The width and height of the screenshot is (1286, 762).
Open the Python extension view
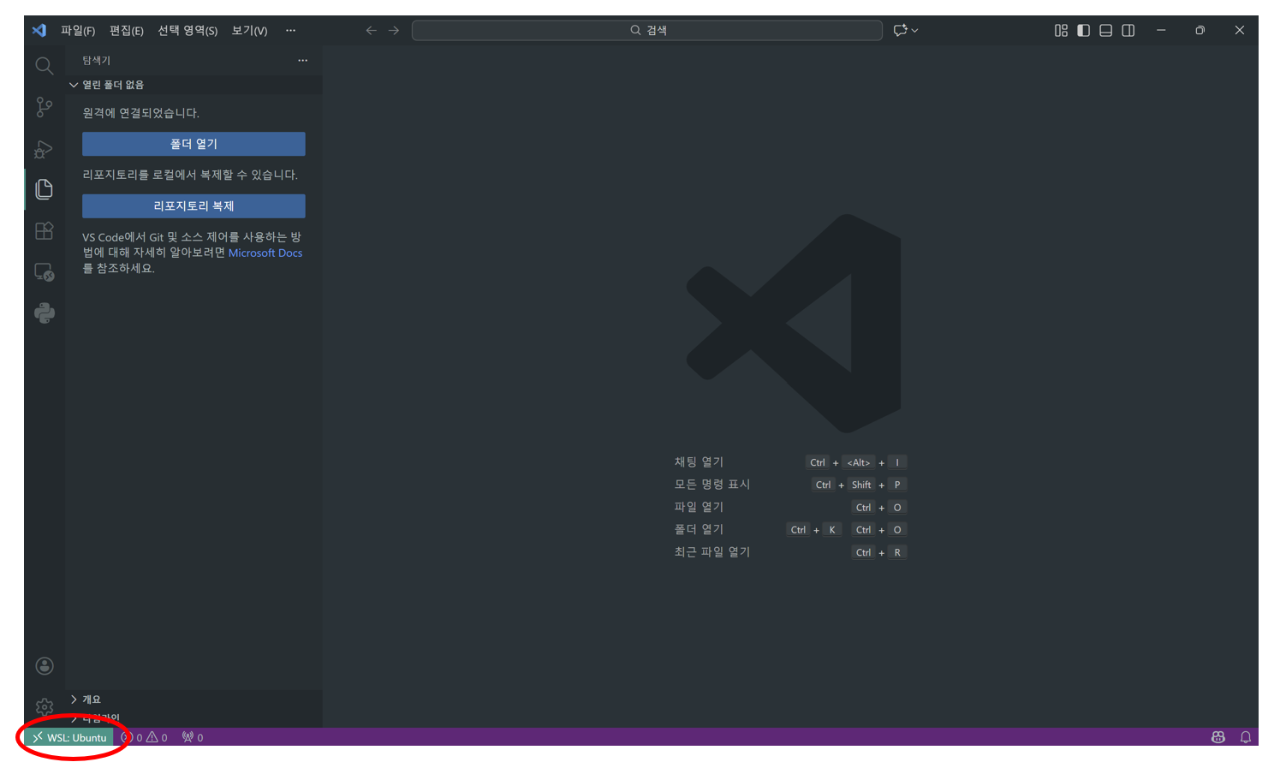(x=45, y=313)
